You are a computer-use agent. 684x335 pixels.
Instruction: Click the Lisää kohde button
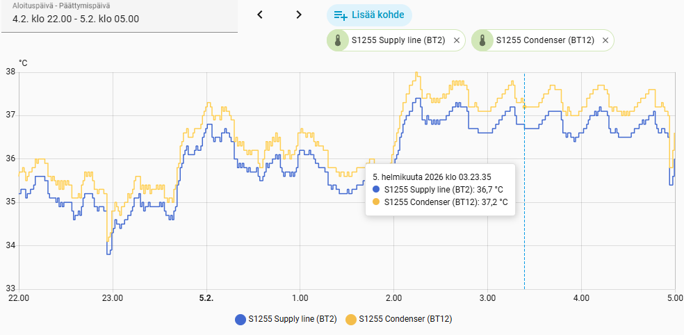pyautogui.click(x=369, y=15)
